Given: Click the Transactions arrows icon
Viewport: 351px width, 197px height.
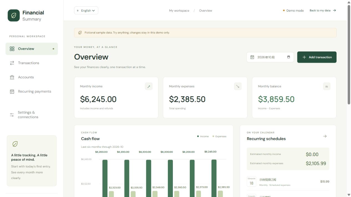Looking at the screenshot, I should pos(12,63).
